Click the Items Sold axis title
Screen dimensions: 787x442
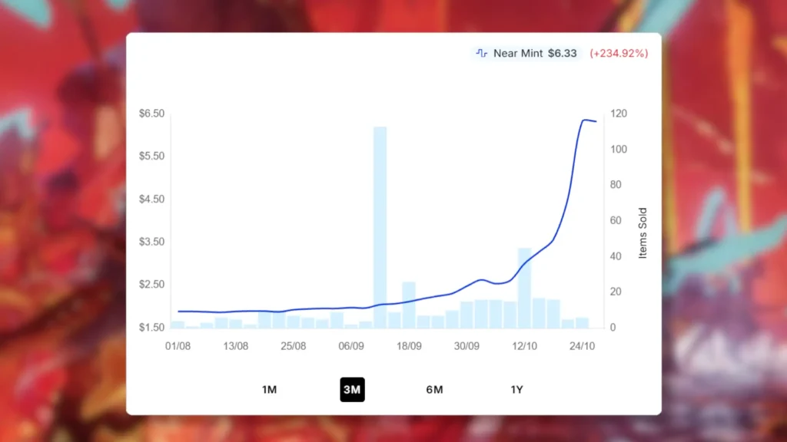point(643,233)
